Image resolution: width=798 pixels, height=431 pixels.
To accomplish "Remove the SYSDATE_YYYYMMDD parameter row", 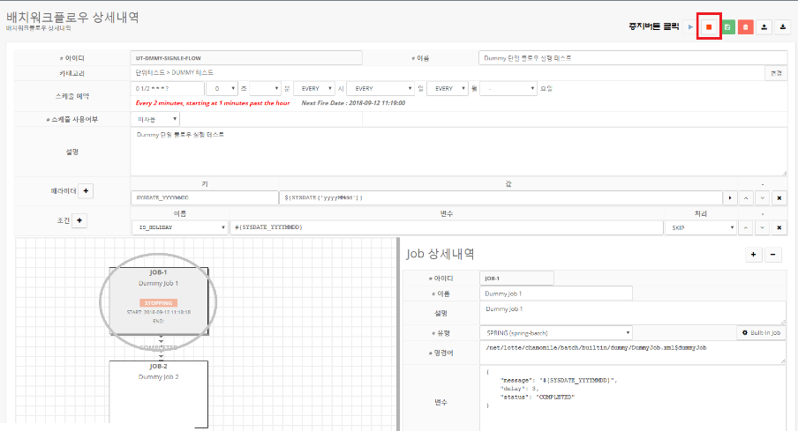I will click(779, 197).
